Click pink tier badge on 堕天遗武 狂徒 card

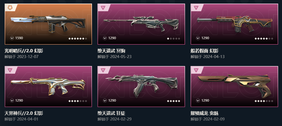point(103,70)
